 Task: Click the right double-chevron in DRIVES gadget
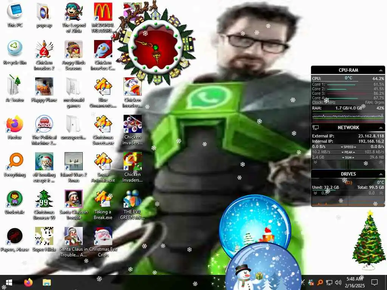[381, 193]
